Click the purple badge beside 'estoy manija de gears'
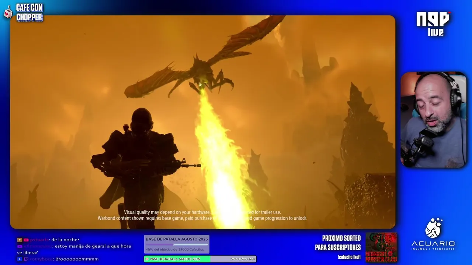This screenshot has width=472, height=265. point(20,246)
